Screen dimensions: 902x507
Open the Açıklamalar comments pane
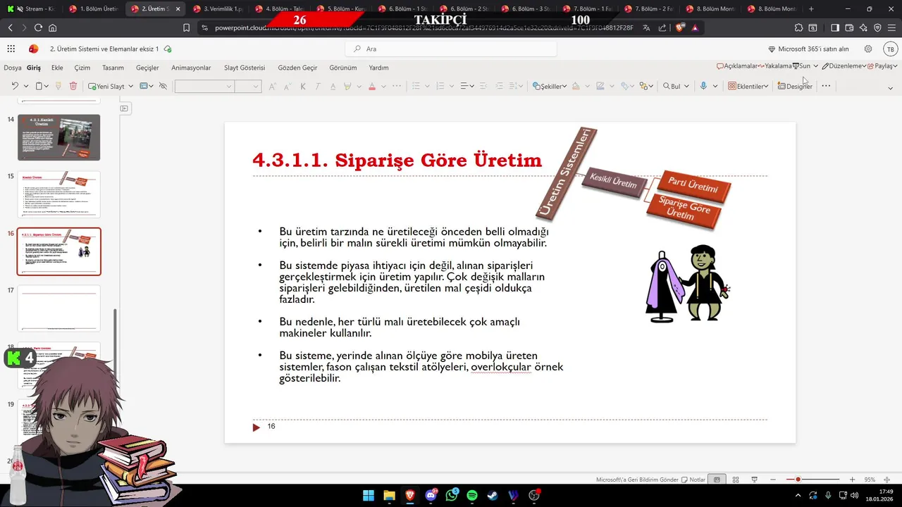pos(737,65)
